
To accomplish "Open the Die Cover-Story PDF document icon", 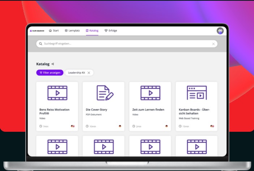I will click(105, 93).
